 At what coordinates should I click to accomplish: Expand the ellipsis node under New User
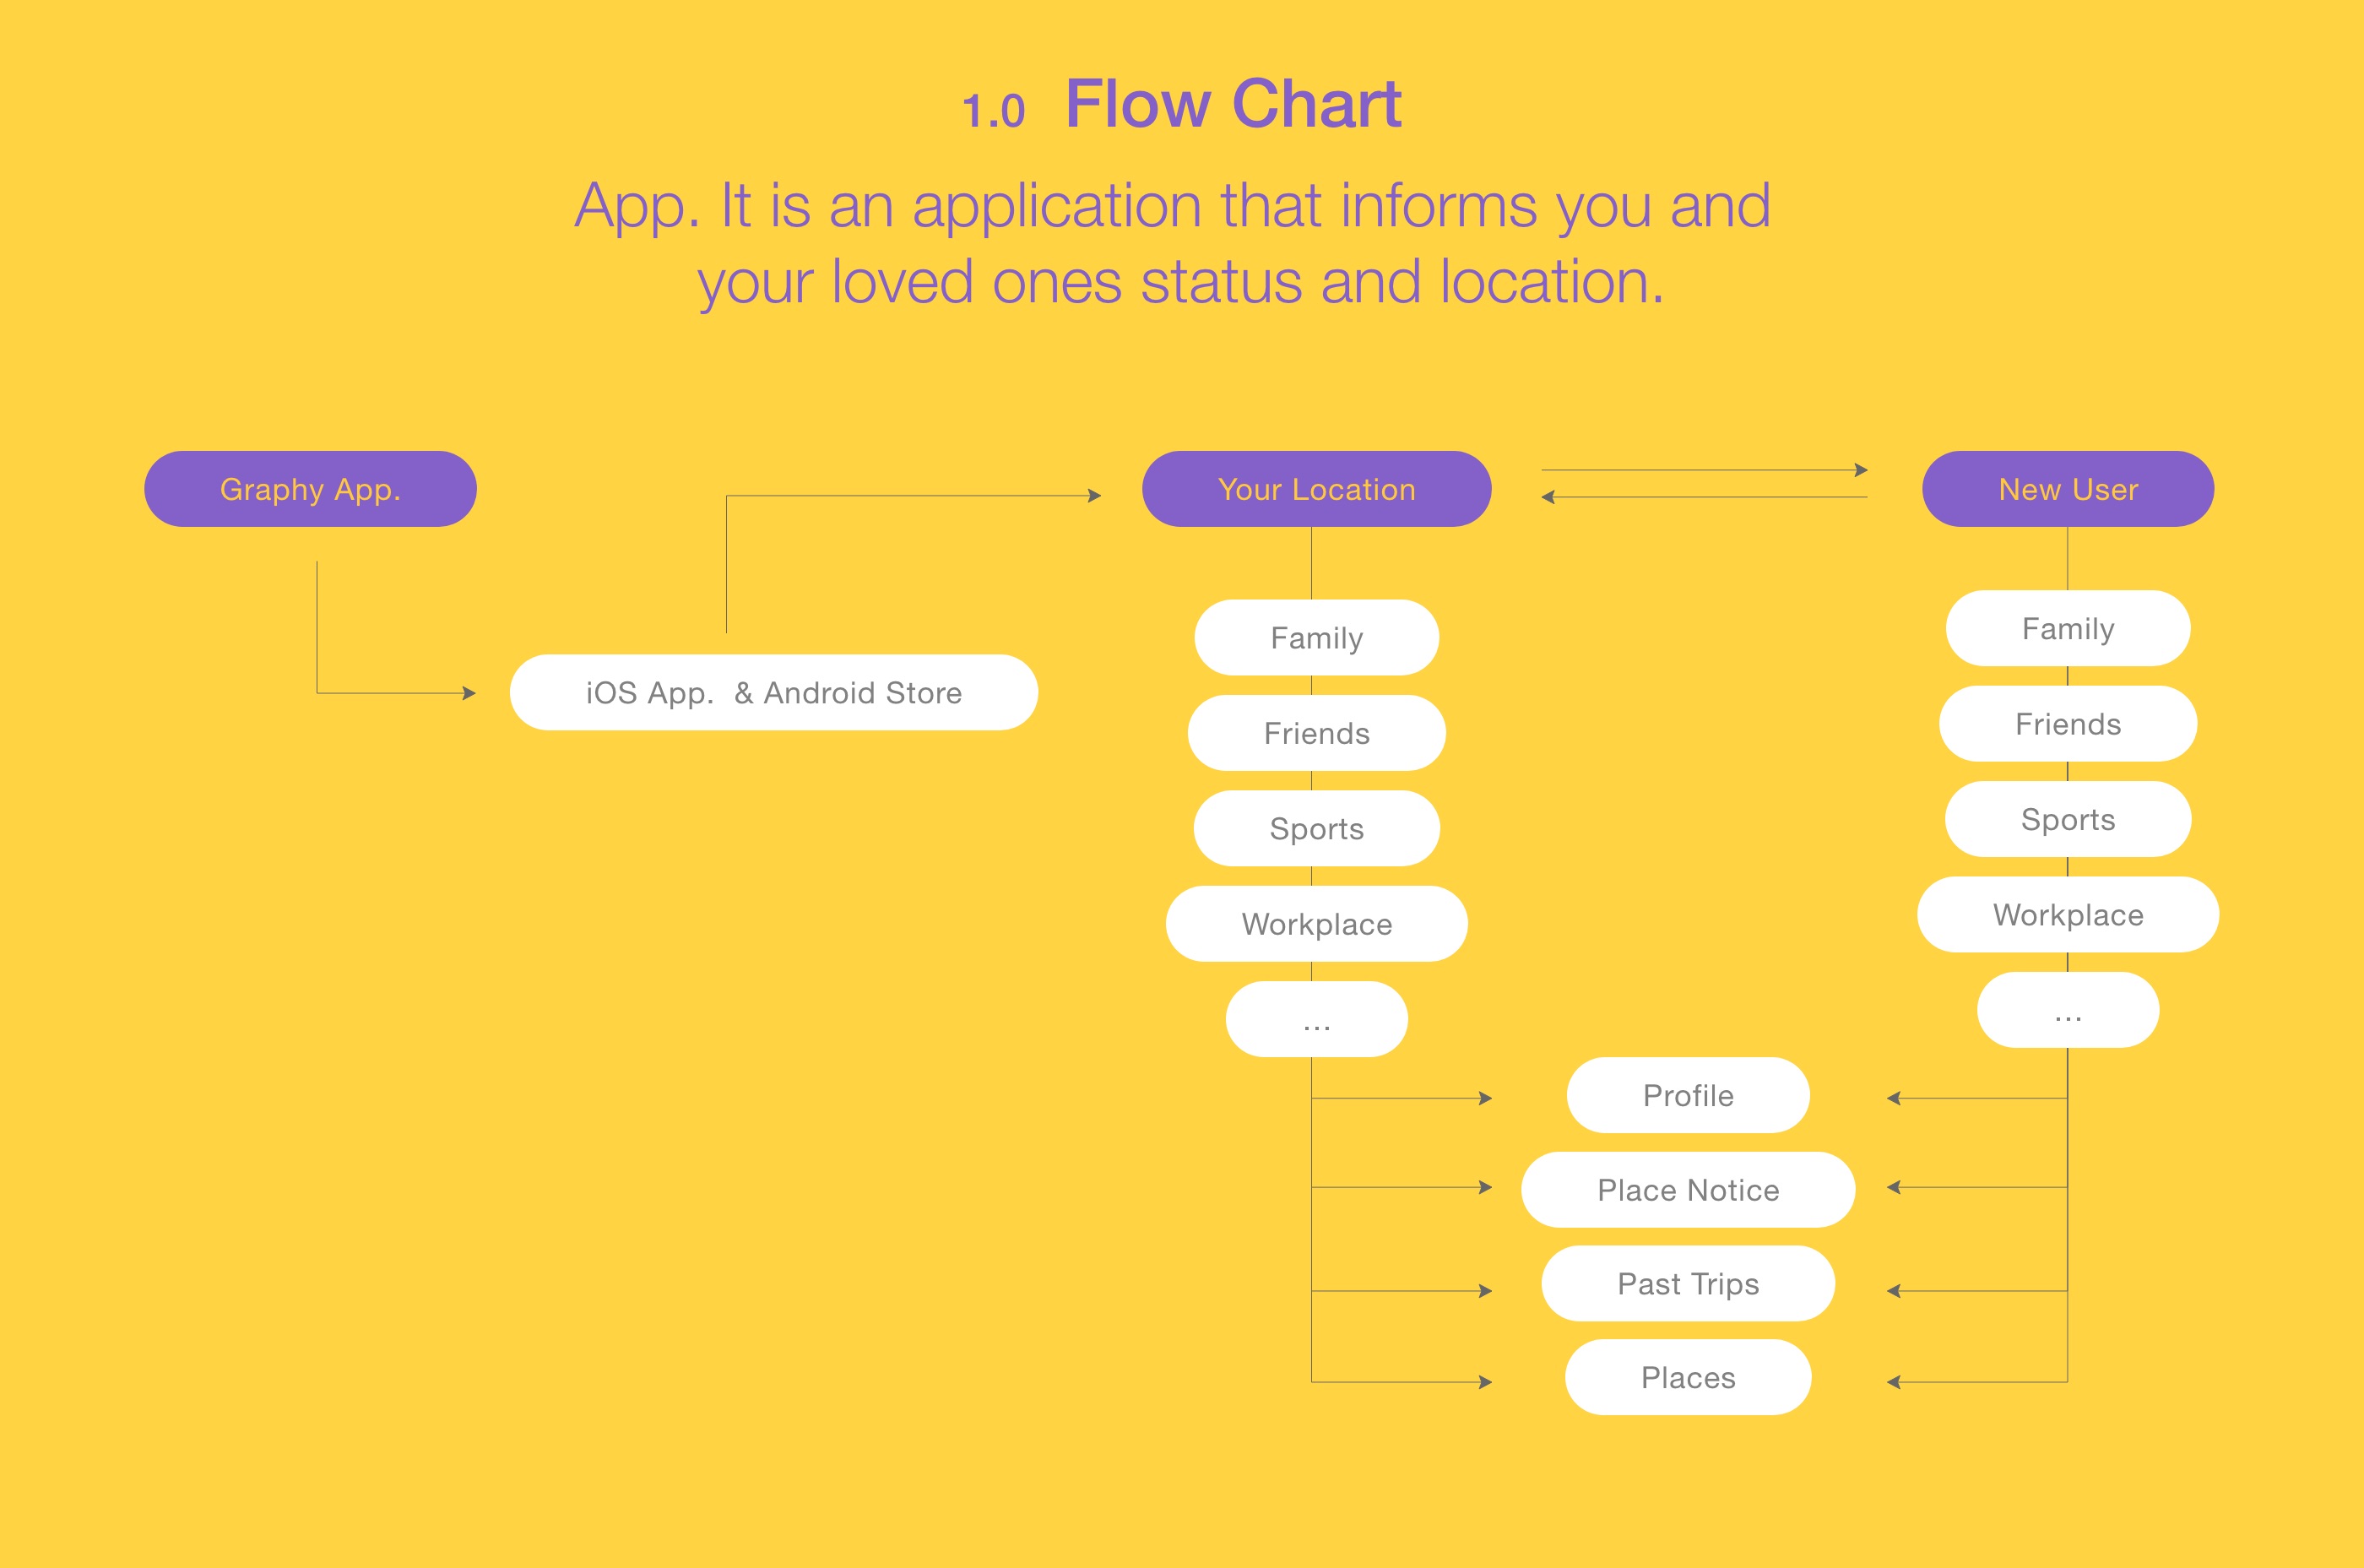click(2067, 1010)
